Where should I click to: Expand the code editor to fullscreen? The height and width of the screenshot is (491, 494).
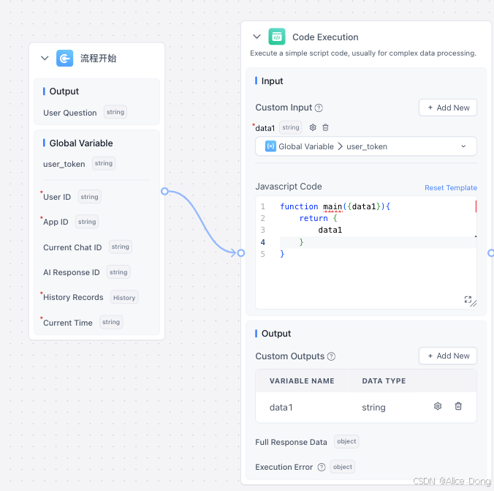[x=468, y=299]
